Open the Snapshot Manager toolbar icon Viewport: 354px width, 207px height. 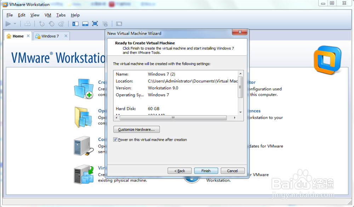tap(61, 24)
